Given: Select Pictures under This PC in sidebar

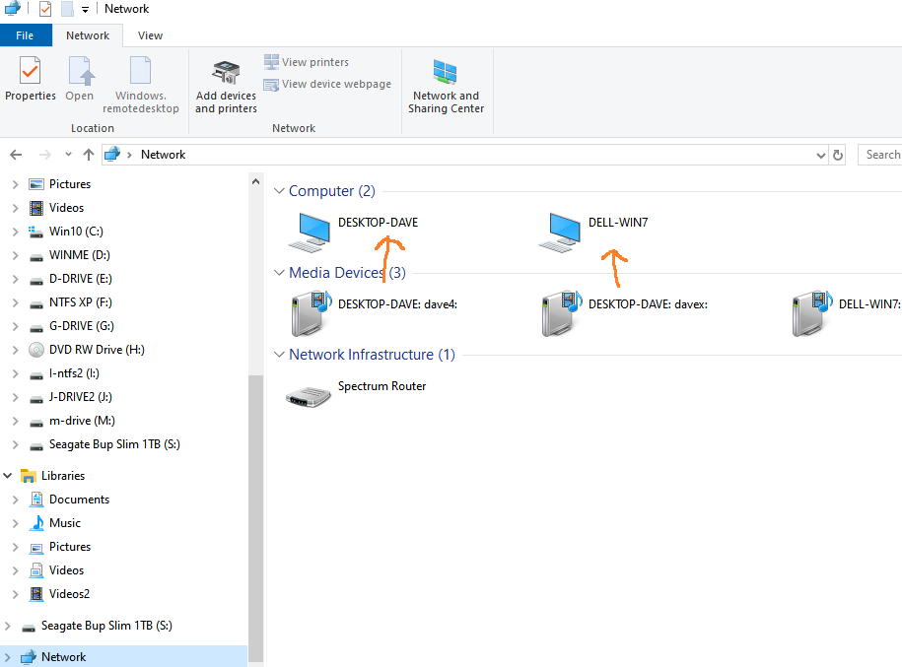Looking at the screenshot, I should pyautogui.click(x=70, y=184).
